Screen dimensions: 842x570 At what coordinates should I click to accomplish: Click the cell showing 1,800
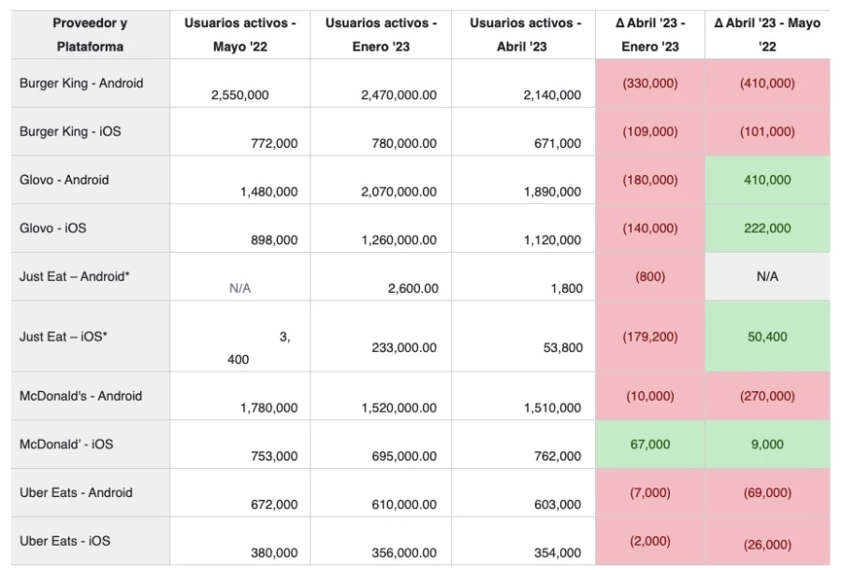click(524, 277)
